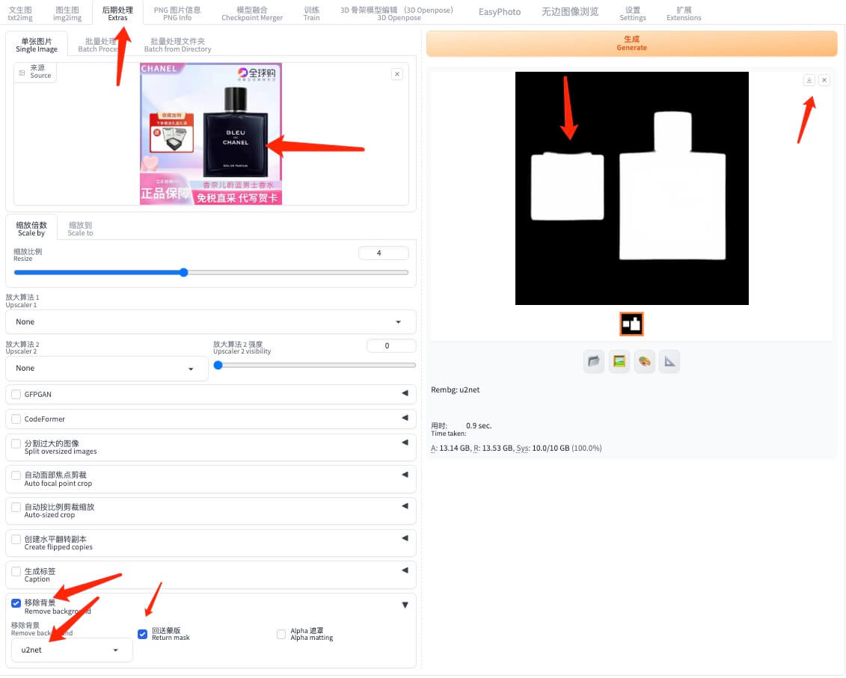
Task: Uncheck the Remove background checkbox
Action: [16, 603]
